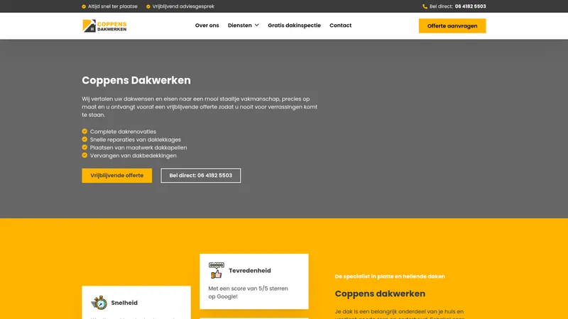Click the Coppens Dakwerken logo
Image resolution: width=568 pixels, height=319 pixels.
click(x=104, y=26)
